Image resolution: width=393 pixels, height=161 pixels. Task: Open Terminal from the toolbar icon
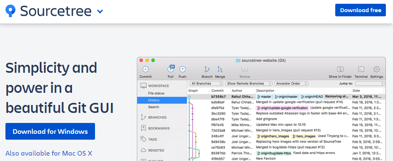361,69
